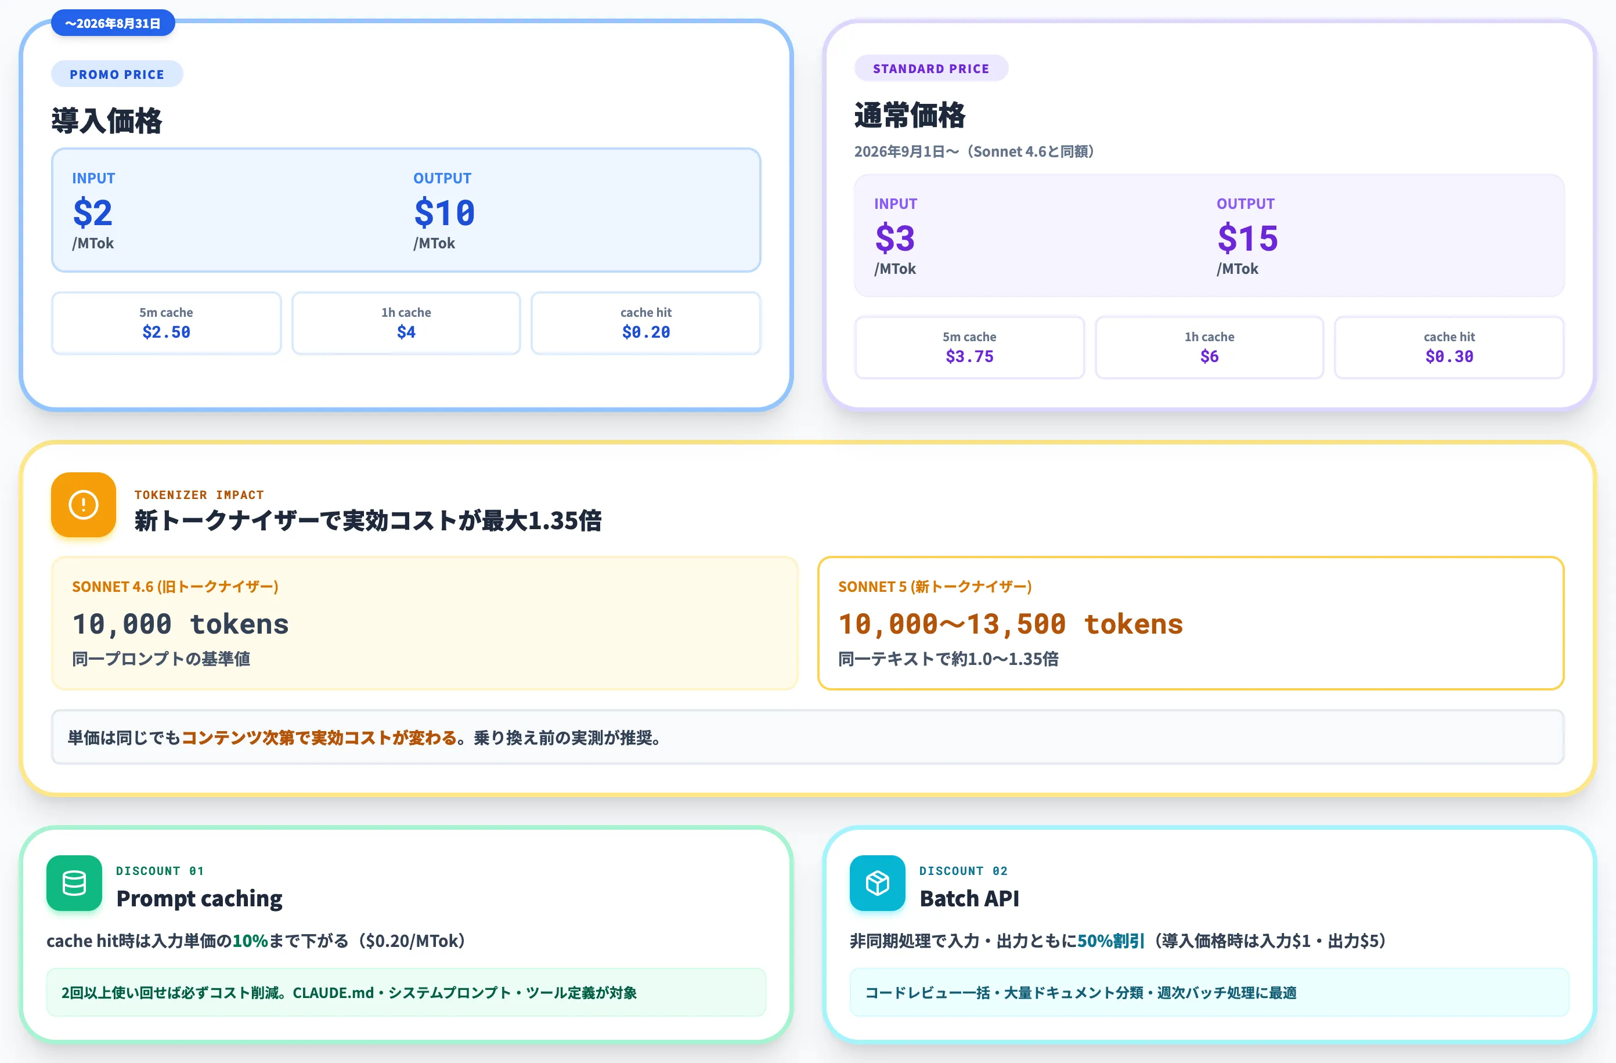Image resolution: width=1616 pixels, height=1063 pixels.
Task: Click the TOKENIZER IMPACT label
Action: tap(199, 495)
